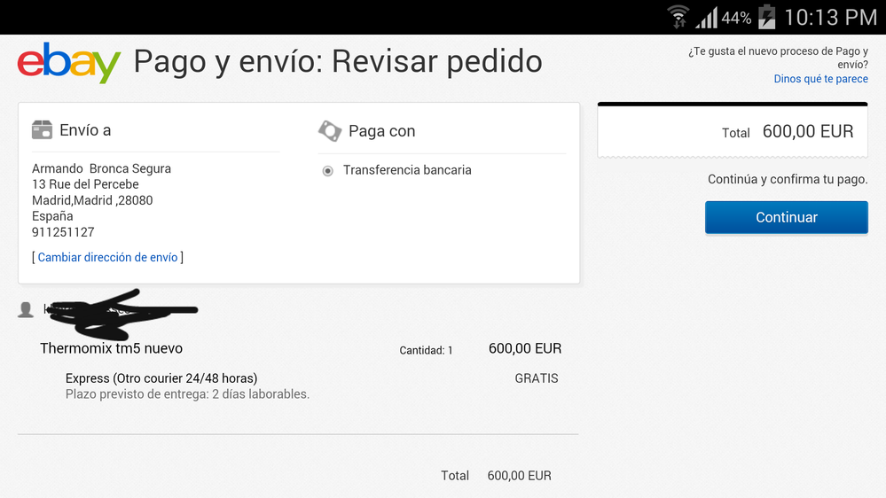Open the Cambiar dirección de envío link

[x=107, y=258]
